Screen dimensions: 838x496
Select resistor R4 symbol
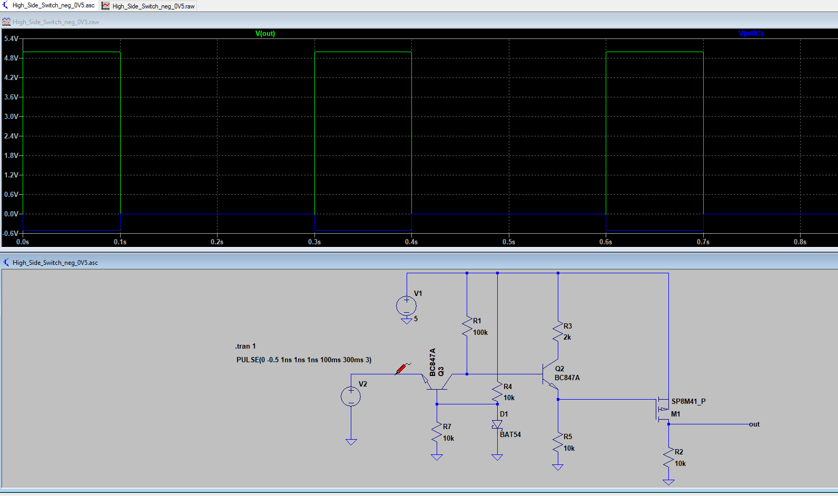pyautogui.click(x=497, y=393)
